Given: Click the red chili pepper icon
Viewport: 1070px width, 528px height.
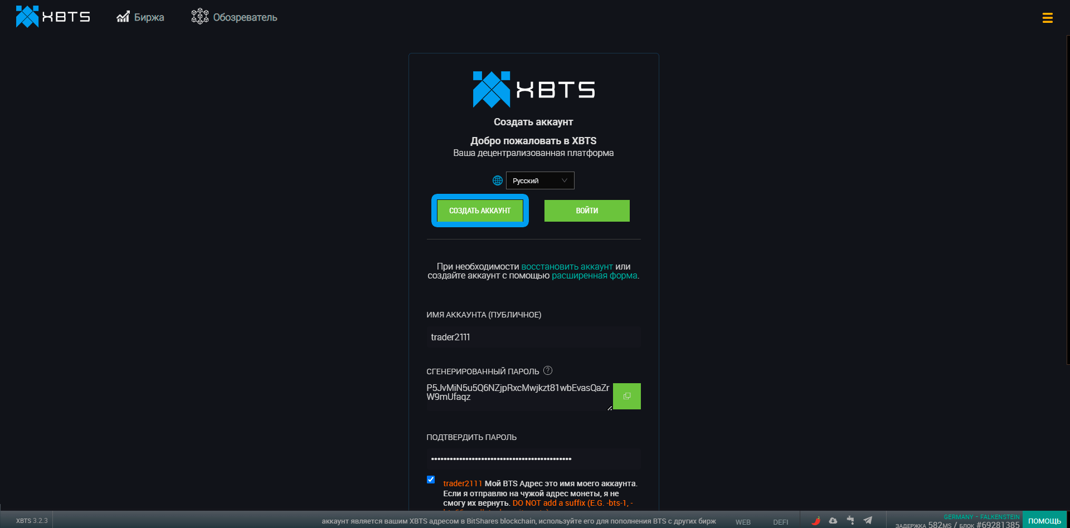Looking at the screenshot, I should (816, 520).
